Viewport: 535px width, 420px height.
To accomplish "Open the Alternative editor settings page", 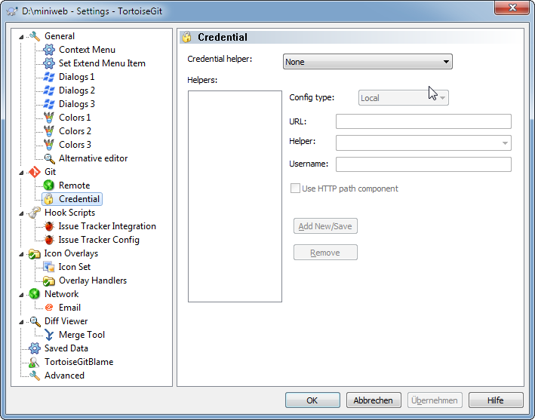I will [x=93, y=158].
